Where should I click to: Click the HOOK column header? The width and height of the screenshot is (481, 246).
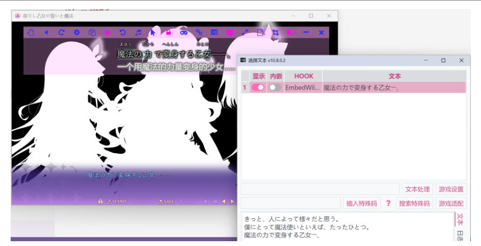tap(303, 76)
